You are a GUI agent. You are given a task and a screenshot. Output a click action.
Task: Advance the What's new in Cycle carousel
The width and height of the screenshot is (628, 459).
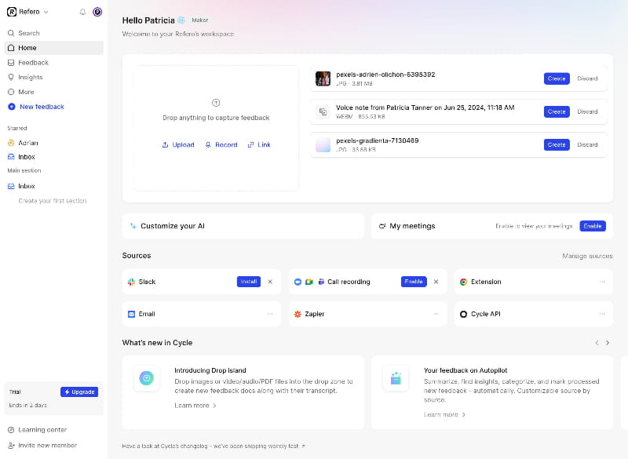click(x=608, y=343)
